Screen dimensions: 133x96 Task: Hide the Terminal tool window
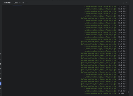click(127, 3)
